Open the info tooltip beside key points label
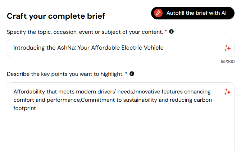Viewport: 241px width, 151px height. pyautogui.click(x=132, y=74)
